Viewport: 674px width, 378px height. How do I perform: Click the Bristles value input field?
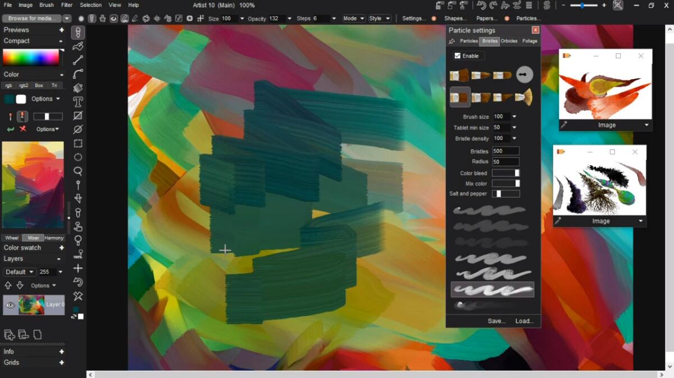[505, 151]
